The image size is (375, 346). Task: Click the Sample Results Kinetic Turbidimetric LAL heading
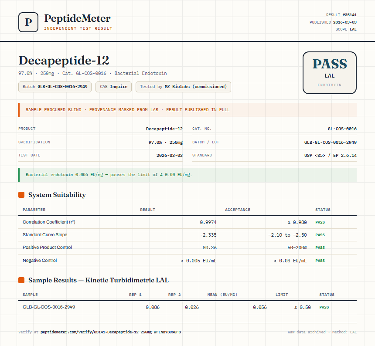pyautogui.click(x=98, y=280)
